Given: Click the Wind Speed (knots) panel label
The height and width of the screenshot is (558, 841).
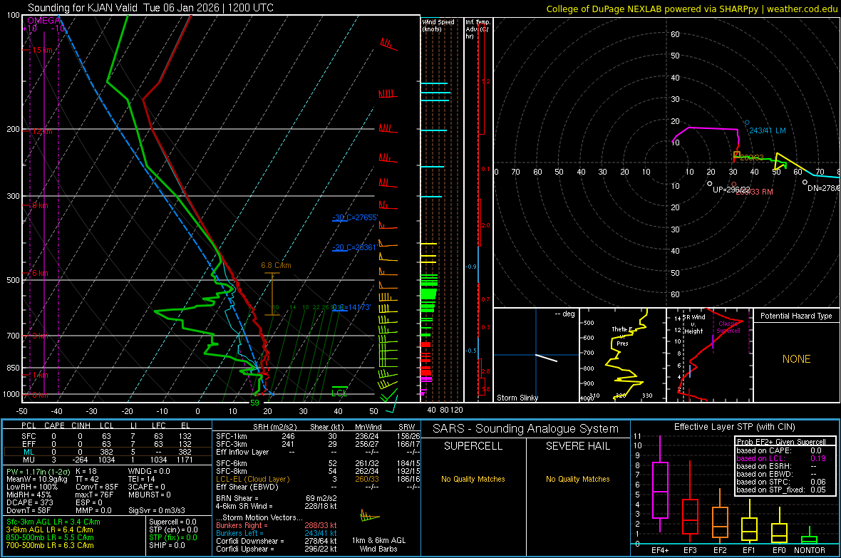Looking at the screenshot, I should (438, 25).
